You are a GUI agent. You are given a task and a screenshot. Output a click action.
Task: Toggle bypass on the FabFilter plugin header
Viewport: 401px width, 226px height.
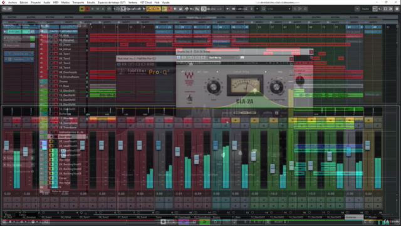point(119,64)
